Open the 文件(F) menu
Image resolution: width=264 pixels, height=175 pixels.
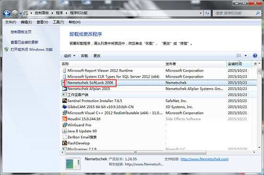11,22
